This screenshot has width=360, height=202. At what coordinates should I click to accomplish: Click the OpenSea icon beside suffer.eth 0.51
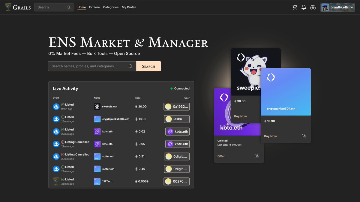point(56,157)
